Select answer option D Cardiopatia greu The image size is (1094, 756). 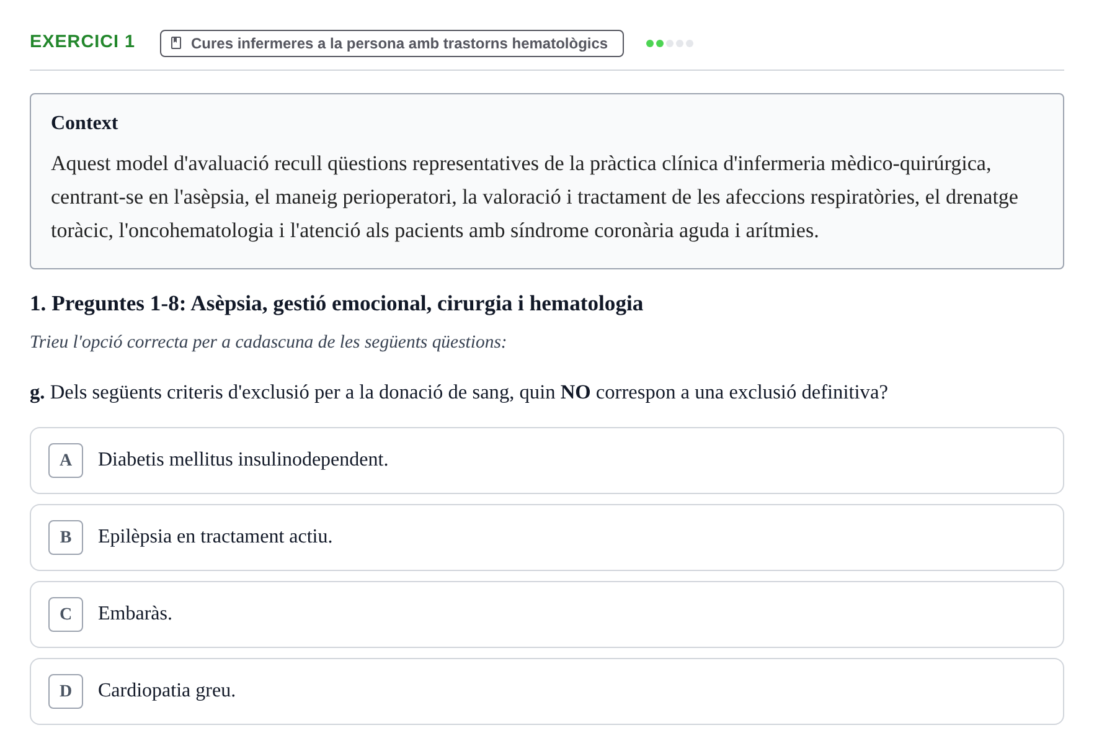[x=546, y=691]
